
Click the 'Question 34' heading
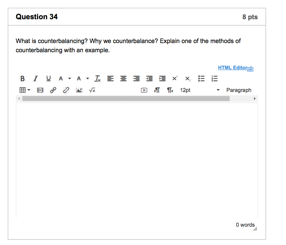(37, 17)
